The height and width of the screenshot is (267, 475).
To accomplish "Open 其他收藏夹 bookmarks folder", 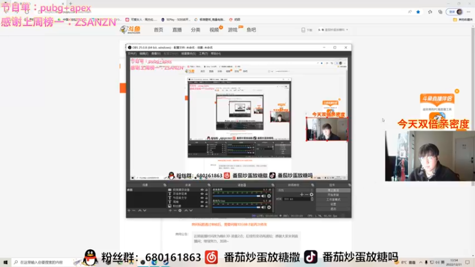I will 463,20.
